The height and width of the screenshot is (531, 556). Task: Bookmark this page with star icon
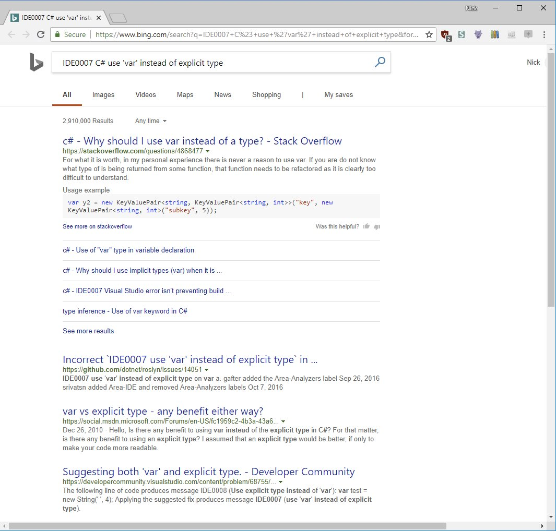(429, 34)
